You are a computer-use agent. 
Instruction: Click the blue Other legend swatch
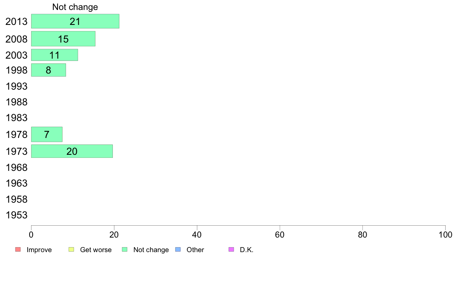[x=178, y=249]
